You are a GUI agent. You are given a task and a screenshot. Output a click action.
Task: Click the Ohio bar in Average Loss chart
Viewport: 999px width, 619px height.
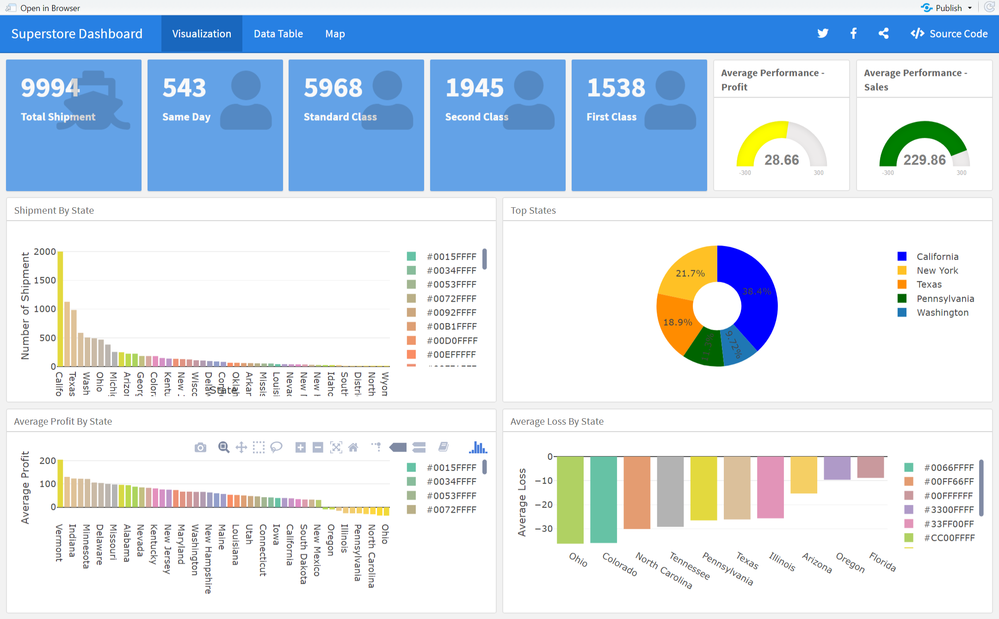tap(570, 500)
